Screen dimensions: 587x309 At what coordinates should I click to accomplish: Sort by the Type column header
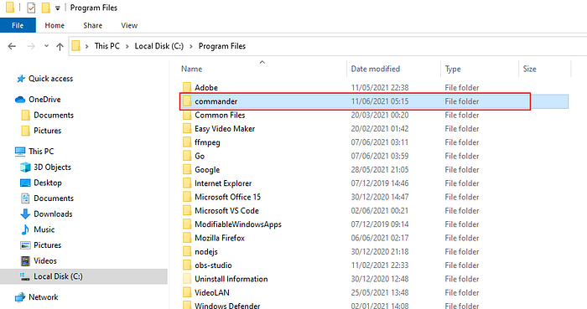coord(453,69)
